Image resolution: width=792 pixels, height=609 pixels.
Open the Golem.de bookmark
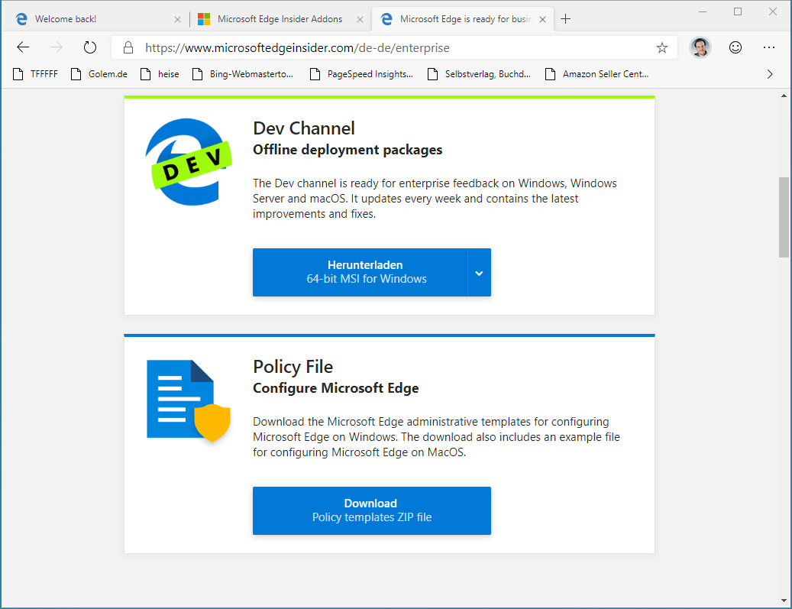pos(99,74)
